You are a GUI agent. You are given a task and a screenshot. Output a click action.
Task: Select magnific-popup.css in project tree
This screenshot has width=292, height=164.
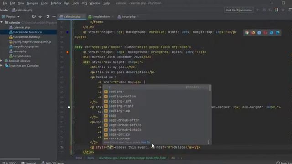pos(26,46)
